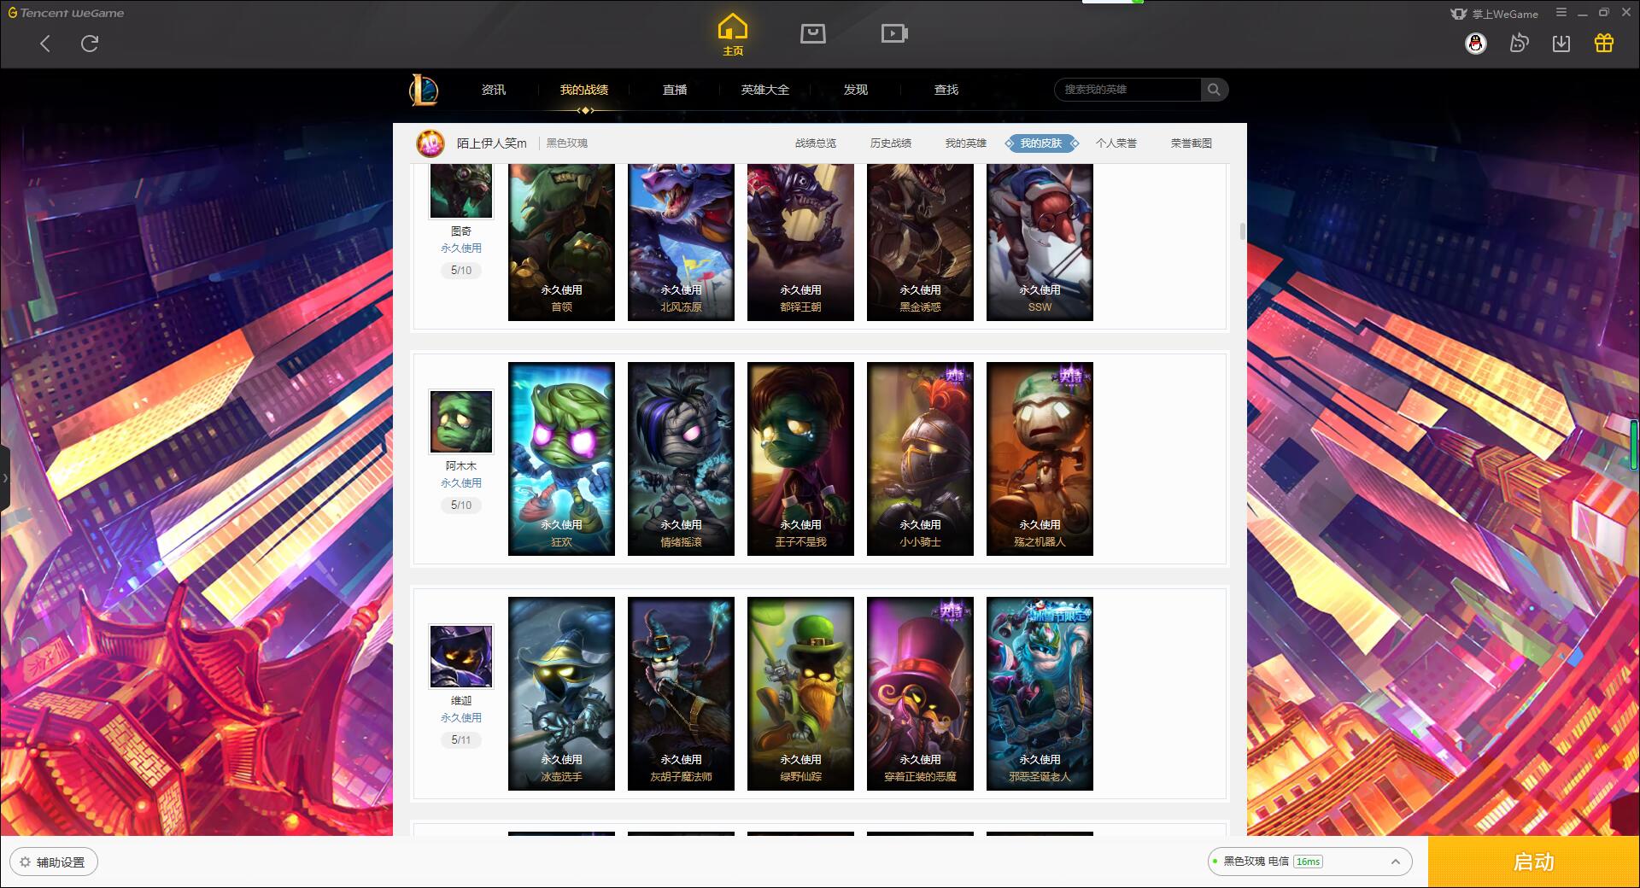The height and width of the screenshot is (888, 1640).
Task: Open the 冰壶选手 skin card
Action: point(561,693)
